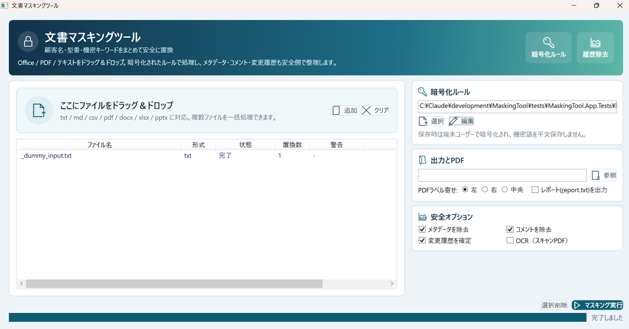Click the 警告 column header

(337, 145)
